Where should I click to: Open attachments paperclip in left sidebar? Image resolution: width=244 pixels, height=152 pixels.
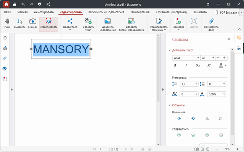tap(5, 59)
